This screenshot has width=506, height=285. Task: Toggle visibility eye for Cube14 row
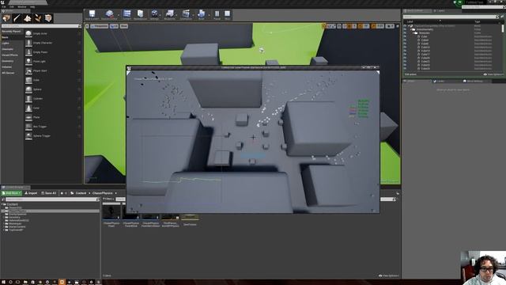point(405,51)
